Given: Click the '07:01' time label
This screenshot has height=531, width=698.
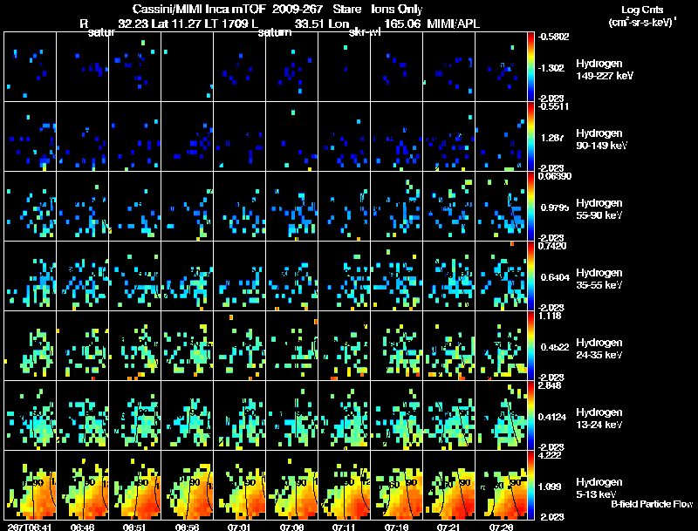Looking at the screenshot, I should (x=239, y=527).
